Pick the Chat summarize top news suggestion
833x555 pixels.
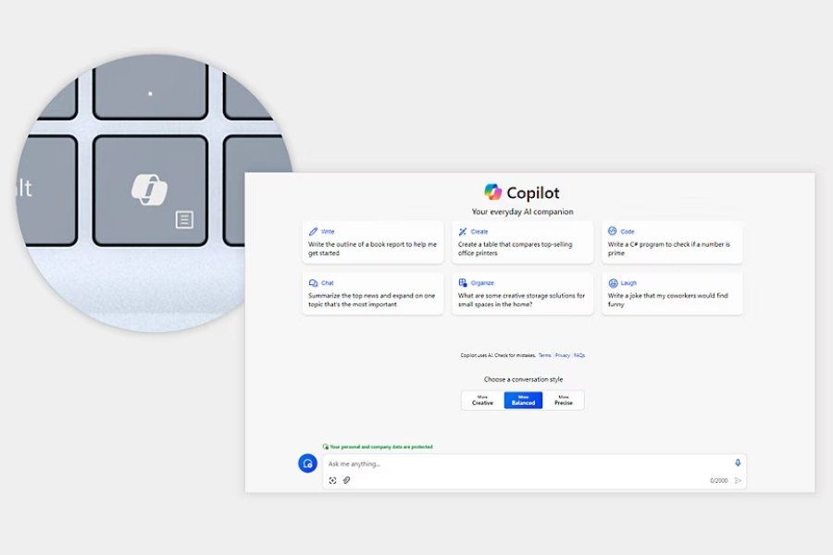pos(372,294)
